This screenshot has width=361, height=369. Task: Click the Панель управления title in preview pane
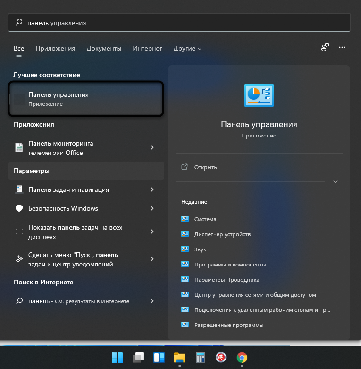coord(259,124)
